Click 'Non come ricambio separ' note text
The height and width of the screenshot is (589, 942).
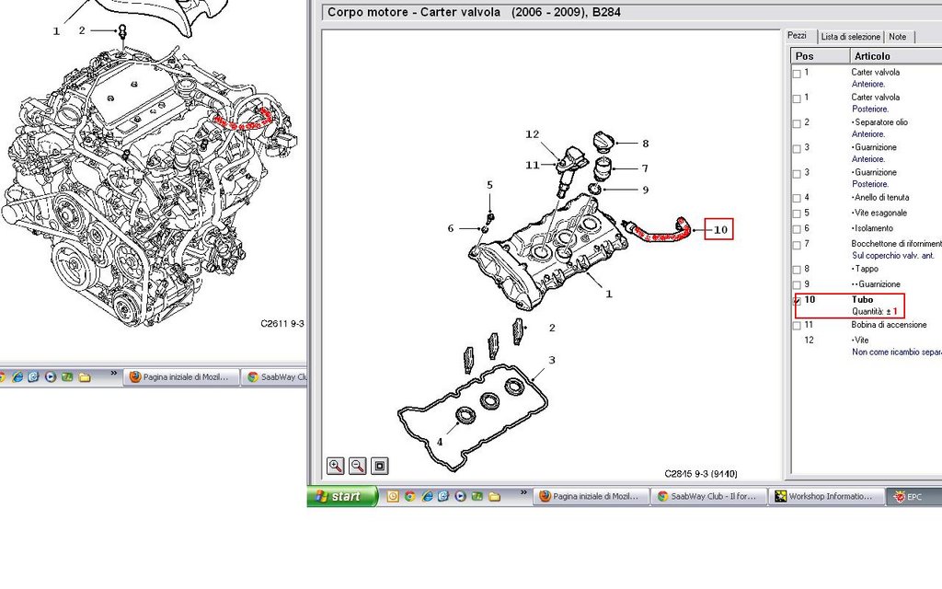click(896, 352)
